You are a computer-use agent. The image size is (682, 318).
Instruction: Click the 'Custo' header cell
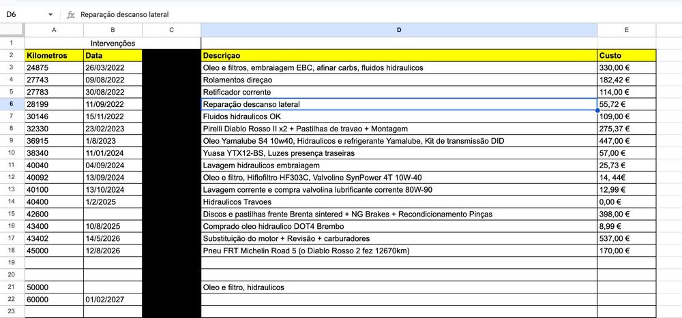pyautogui.click(x=626, y=56)
